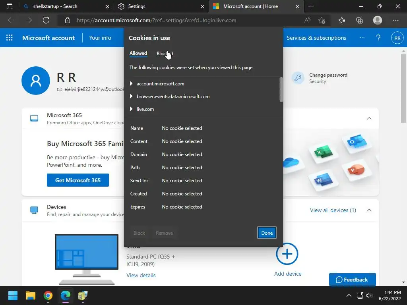Open Services & subscriptions menu item
This screenshot has height=305, width=407.
[316, 38]
